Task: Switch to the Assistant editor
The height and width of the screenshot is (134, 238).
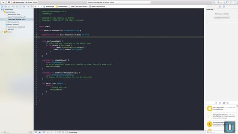Action: (218, 3)
